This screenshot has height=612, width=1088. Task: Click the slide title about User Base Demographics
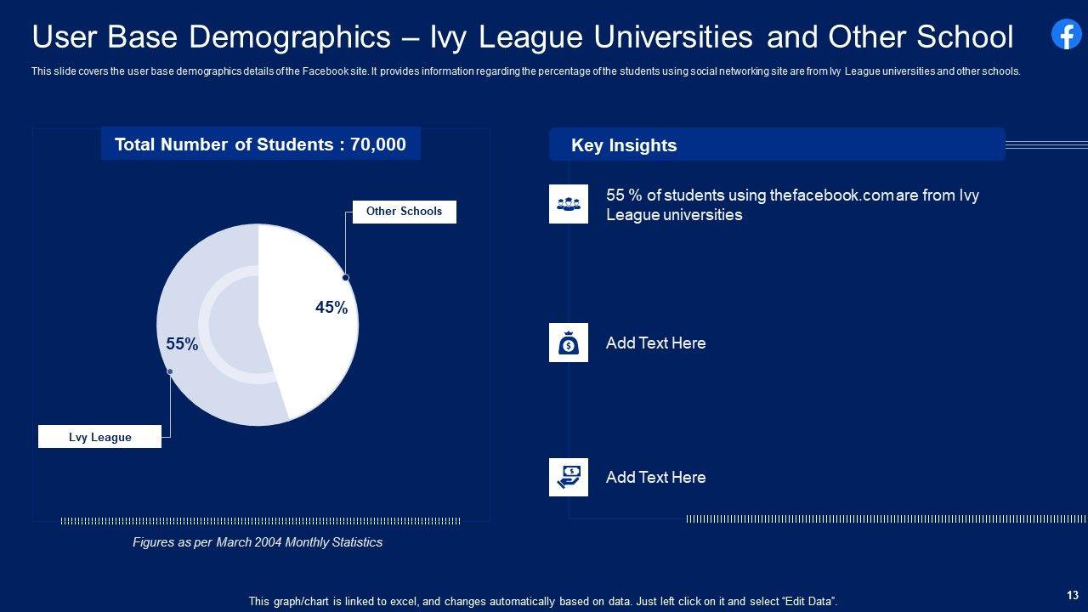point(522,37)
